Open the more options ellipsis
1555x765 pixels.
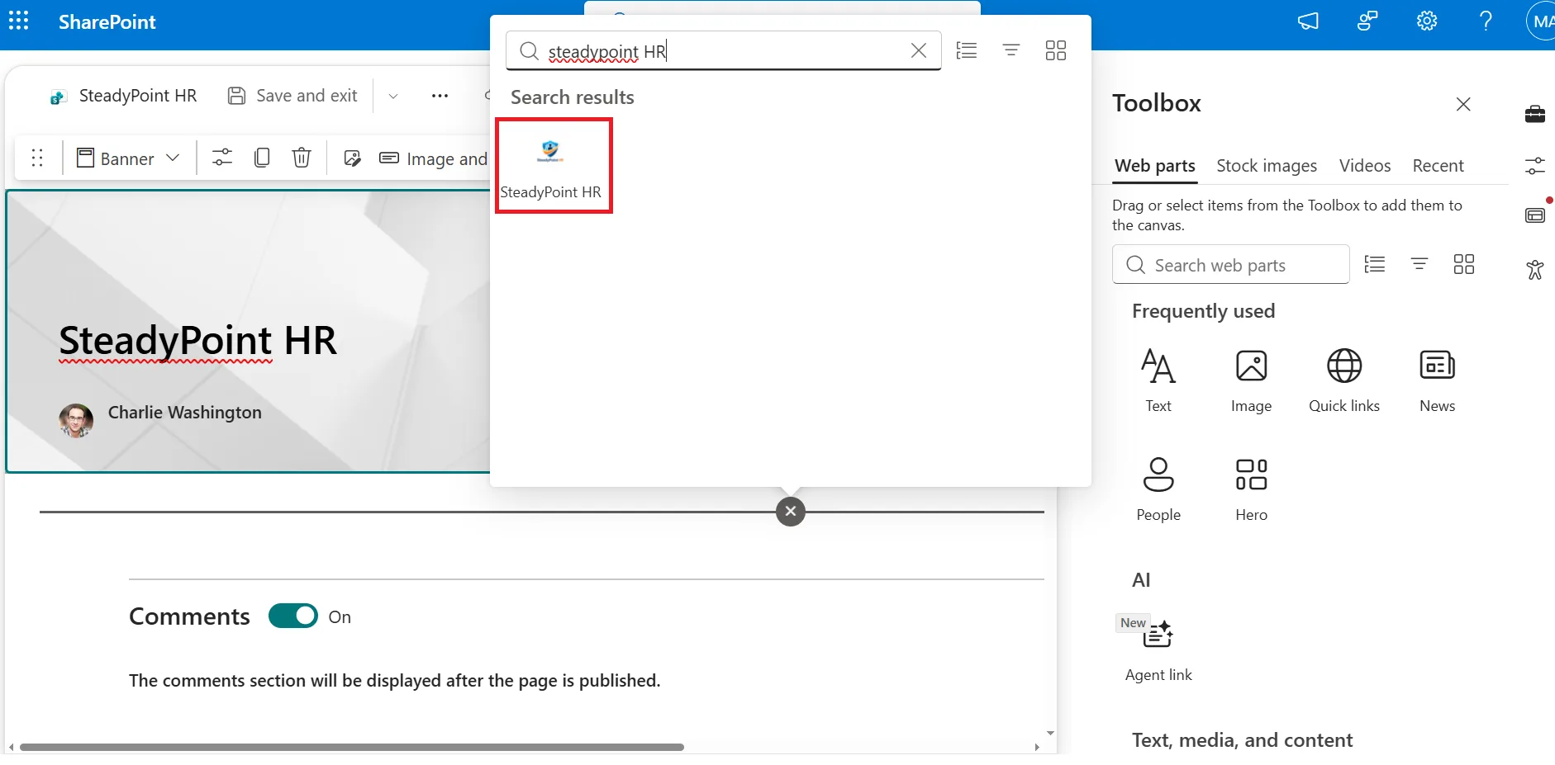[440, 96]
